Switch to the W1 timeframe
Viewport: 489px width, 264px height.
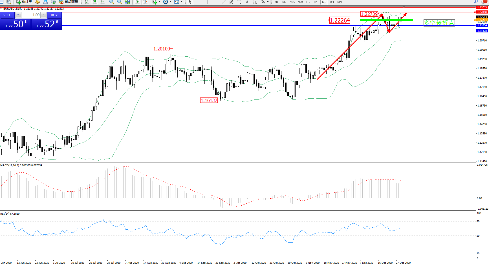tap(332, 2)
